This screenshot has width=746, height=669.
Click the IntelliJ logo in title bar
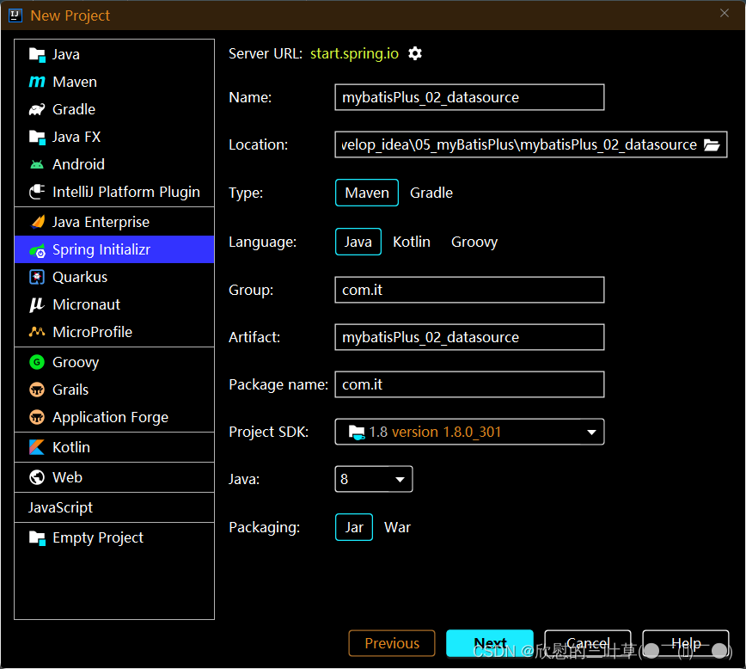15,15
